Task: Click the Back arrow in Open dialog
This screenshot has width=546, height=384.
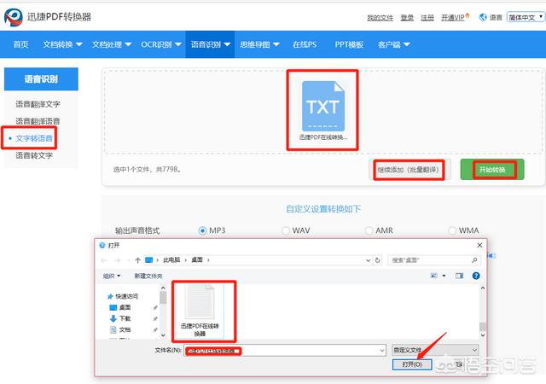Action: pos(103,260)
